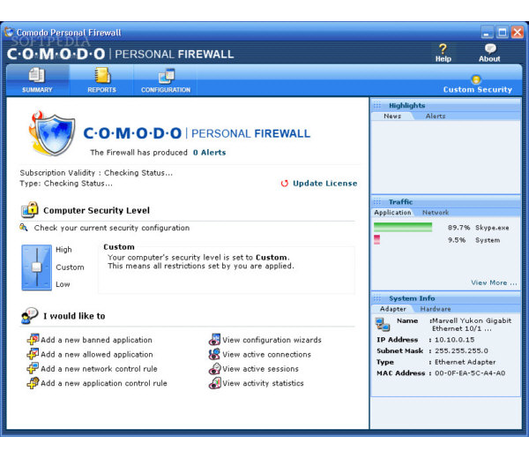
Task: Click 'View activity statistics'
Action: pyautogui.click(x=263, y=383)
